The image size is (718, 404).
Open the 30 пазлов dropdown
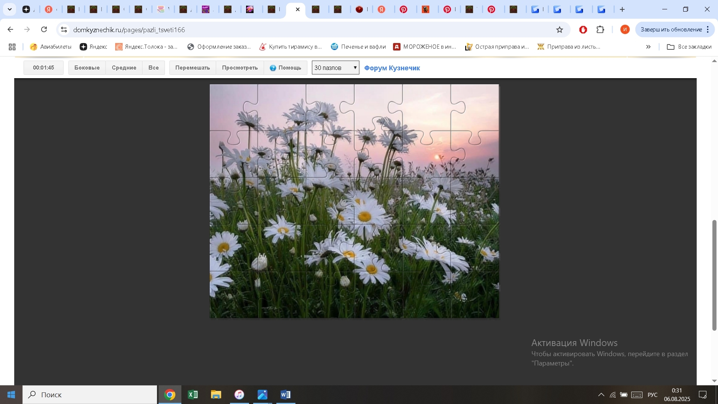335,68
